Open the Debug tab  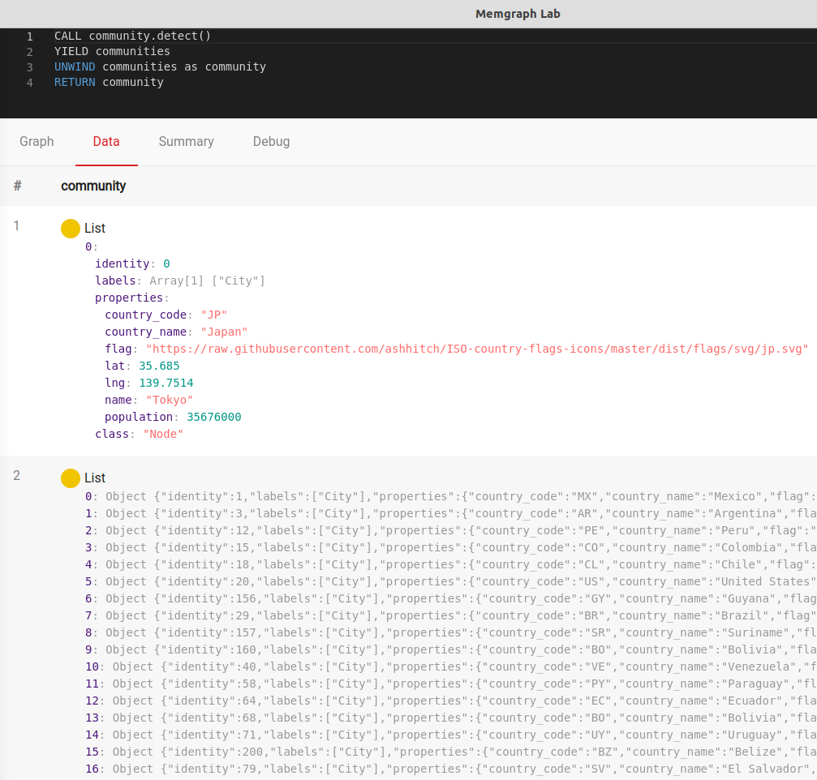[x=271, y=142]
